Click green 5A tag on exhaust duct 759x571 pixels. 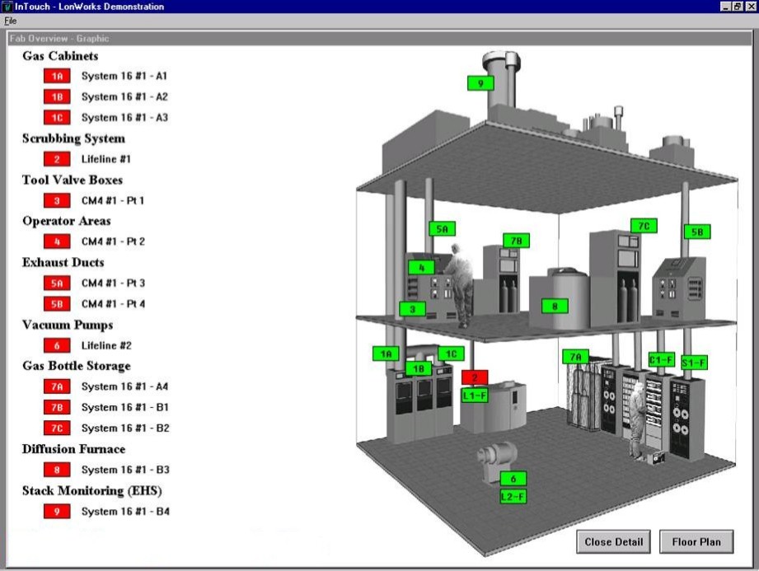pyautogui.click(x=443, y=229)
